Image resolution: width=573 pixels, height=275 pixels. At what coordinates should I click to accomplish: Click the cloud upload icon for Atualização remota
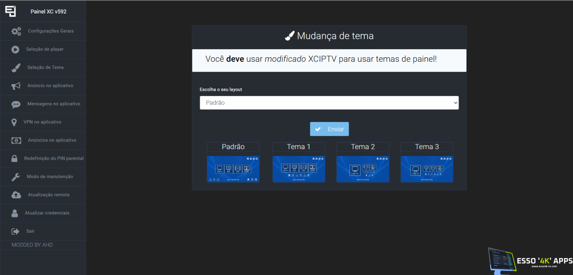(x=16, y=195)
